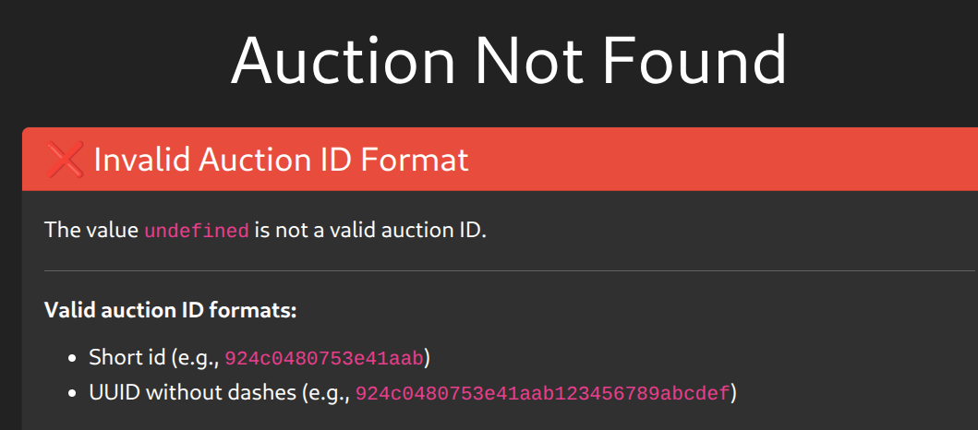Click the pink "undefined" code value
Viewport: 978px width, 430px height.
196,231
